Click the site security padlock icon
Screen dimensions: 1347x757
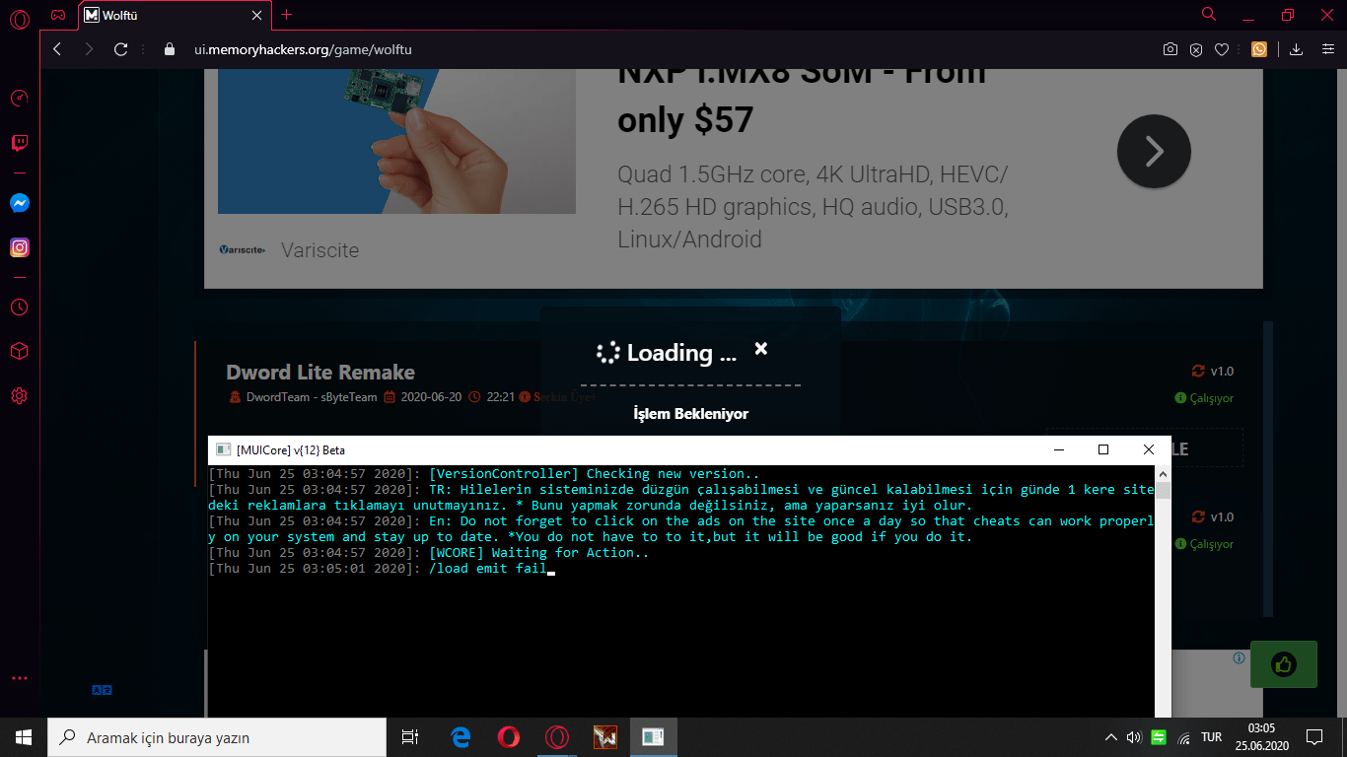(x=169, y=49)
